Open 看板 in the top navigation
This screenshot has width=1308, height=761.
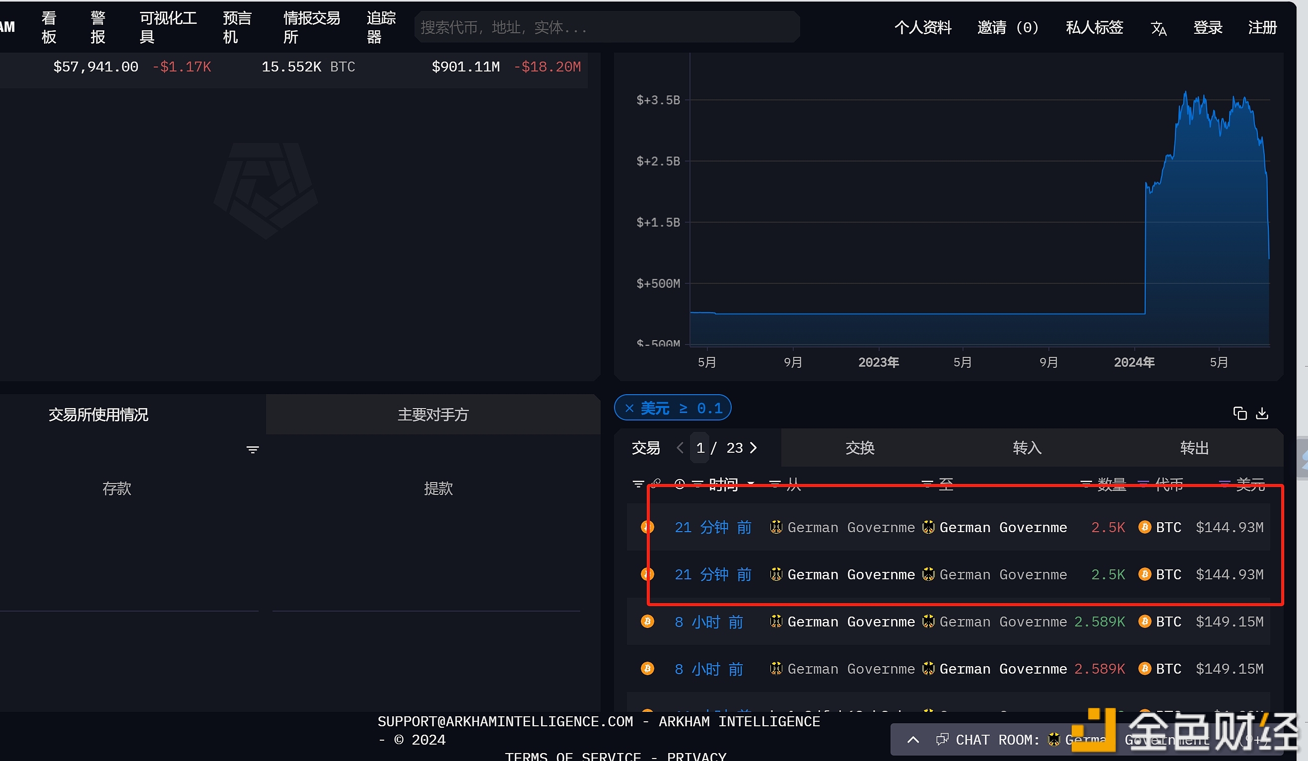pos(49,27)
